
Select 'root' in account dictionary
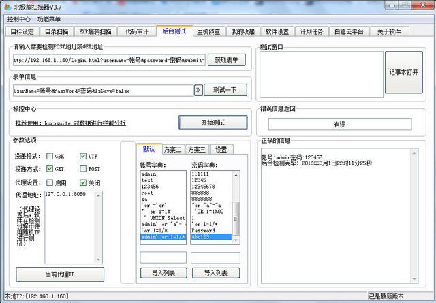(163, 193)
